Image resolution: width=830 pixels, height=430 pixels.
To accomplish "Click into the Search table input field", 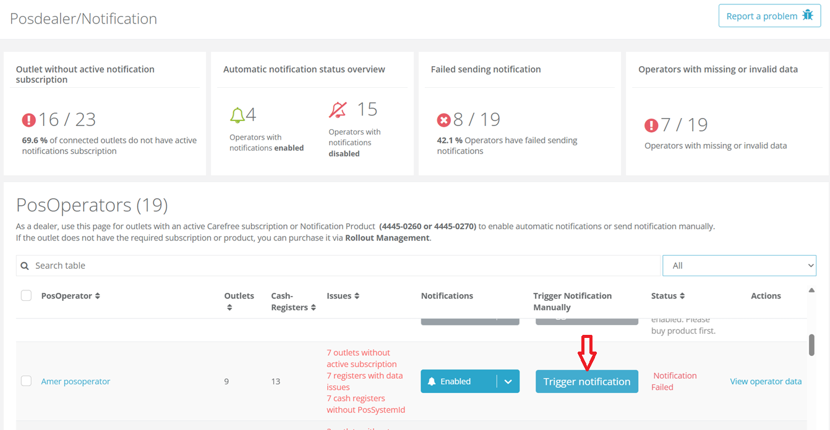I will coord(340,266).
